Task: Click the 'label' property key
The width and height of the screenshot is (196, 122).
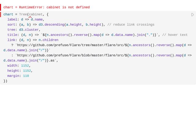Action: tap(12, 20)
